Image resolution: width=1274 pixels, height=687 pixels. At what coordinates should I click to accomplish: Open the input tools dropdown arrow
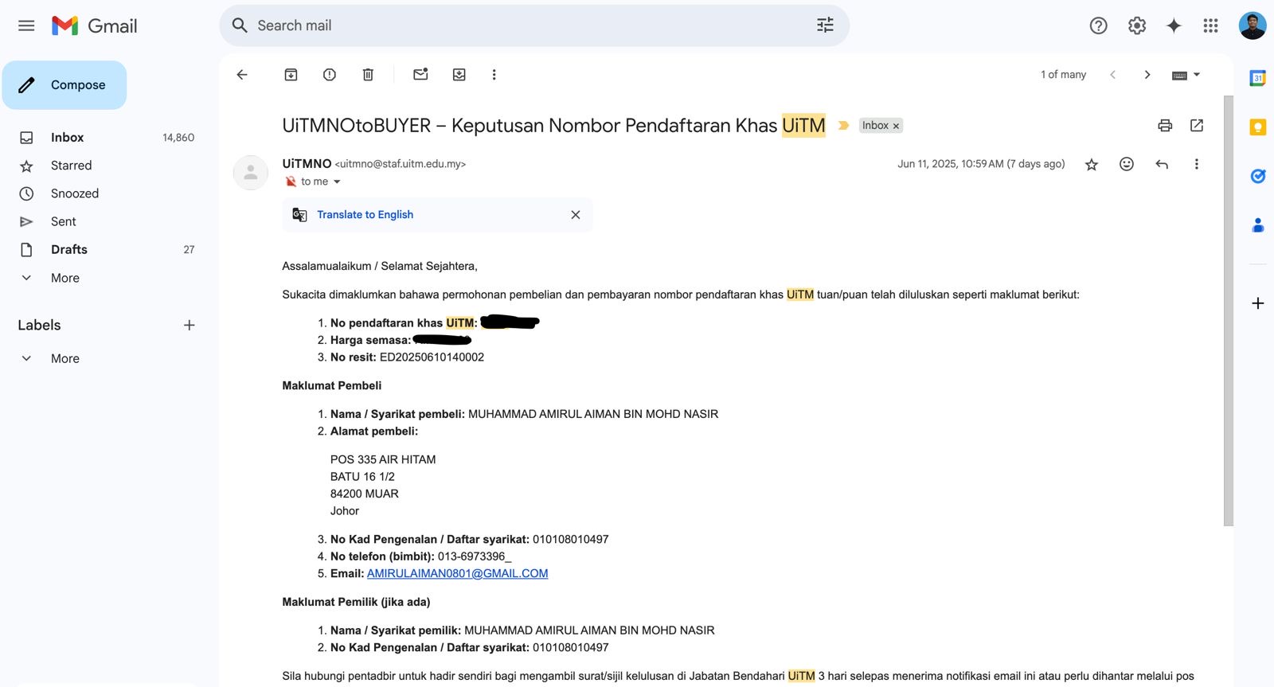point(1197,75)
